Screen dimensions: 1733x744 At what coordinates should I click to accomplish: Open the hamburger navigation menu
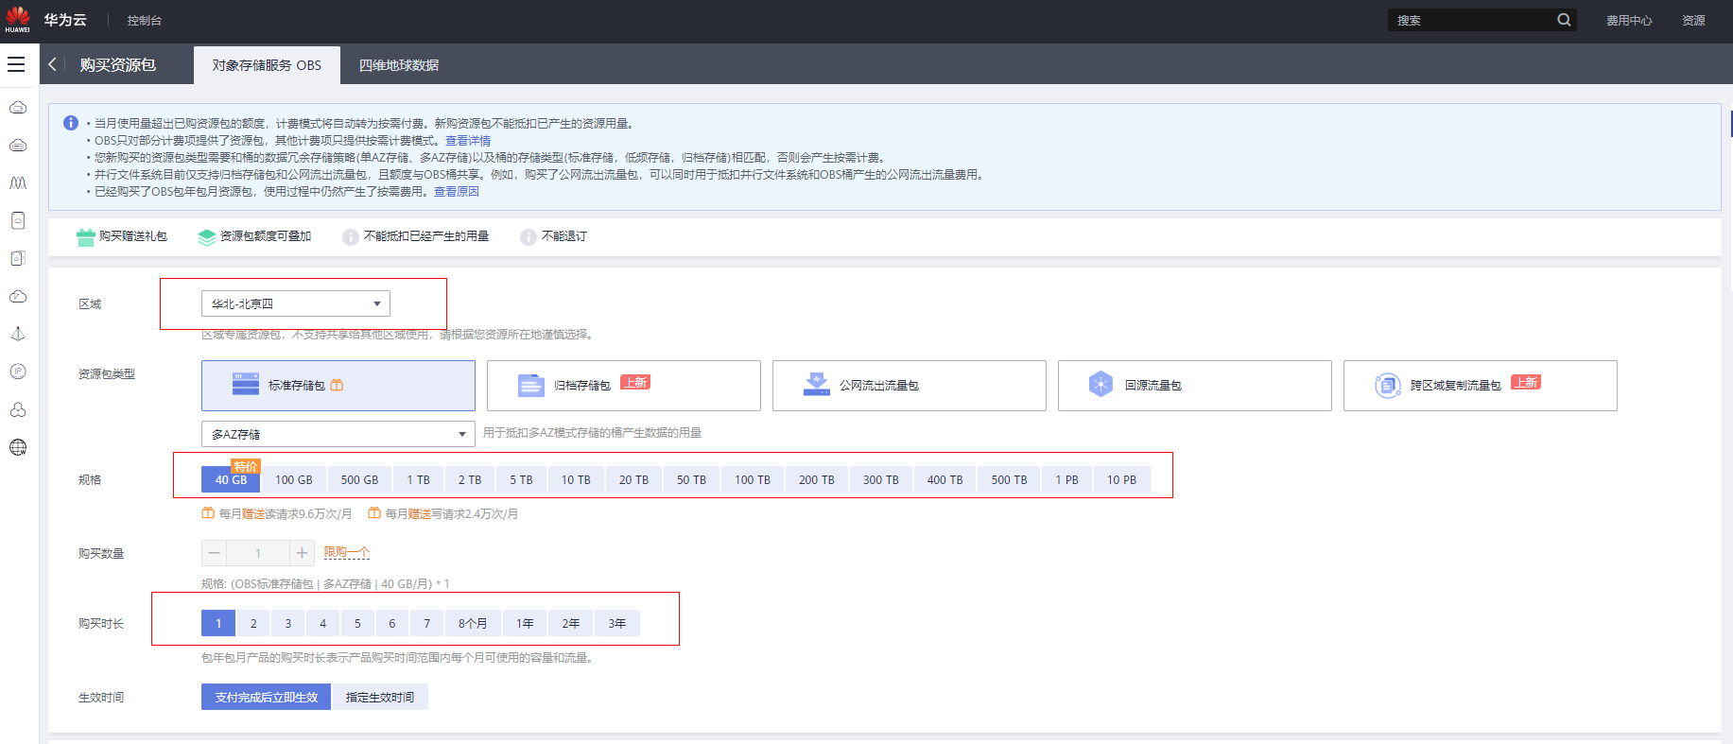coord(16,64)
